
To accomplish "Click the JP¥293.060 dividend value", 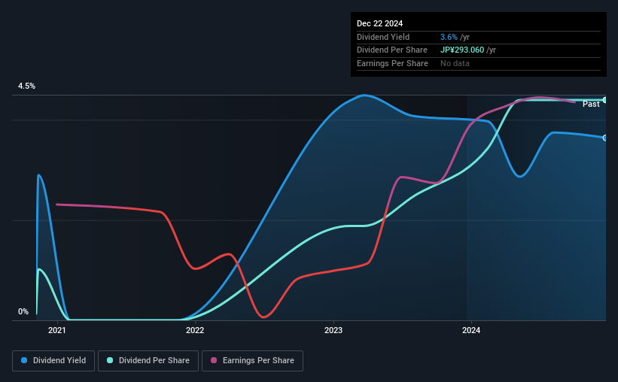I will tap(462, 50).
